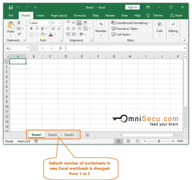This screenshot has width=192, height=180.
Task: Toggle Wrap Text
Action: [x=85, y=23]
